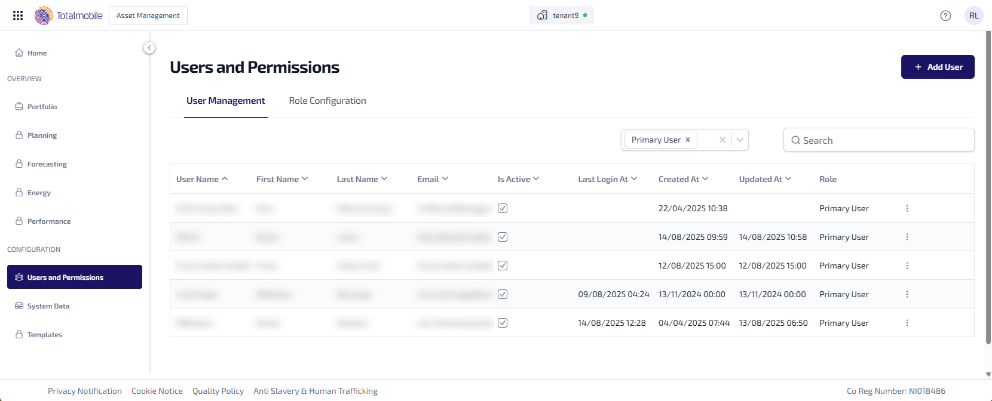Click the help question mark icon
This screenshot has width=992, height=401.
[x=945, y=16]
